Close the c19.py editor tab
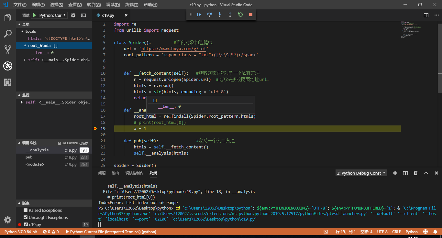 coord(126,15)
